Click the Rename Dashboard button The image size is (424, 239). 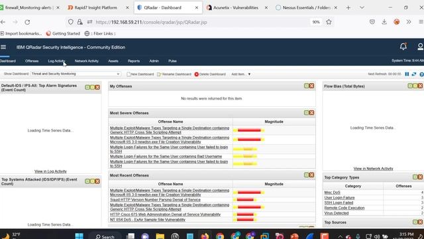pos(174,74)
